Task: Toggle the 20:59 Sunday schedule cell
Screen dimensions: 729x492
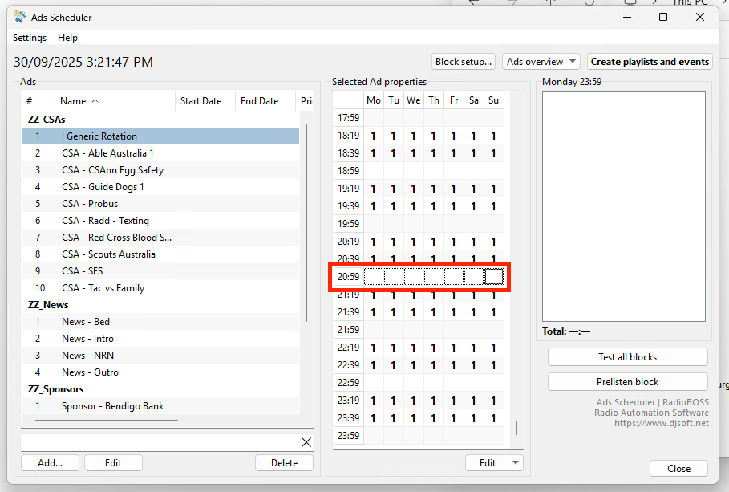Action: click(x=494, y=277)
